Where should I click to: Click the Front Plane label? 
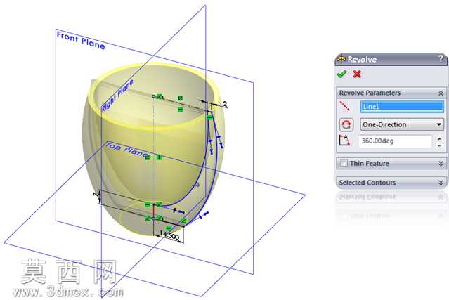81,40
